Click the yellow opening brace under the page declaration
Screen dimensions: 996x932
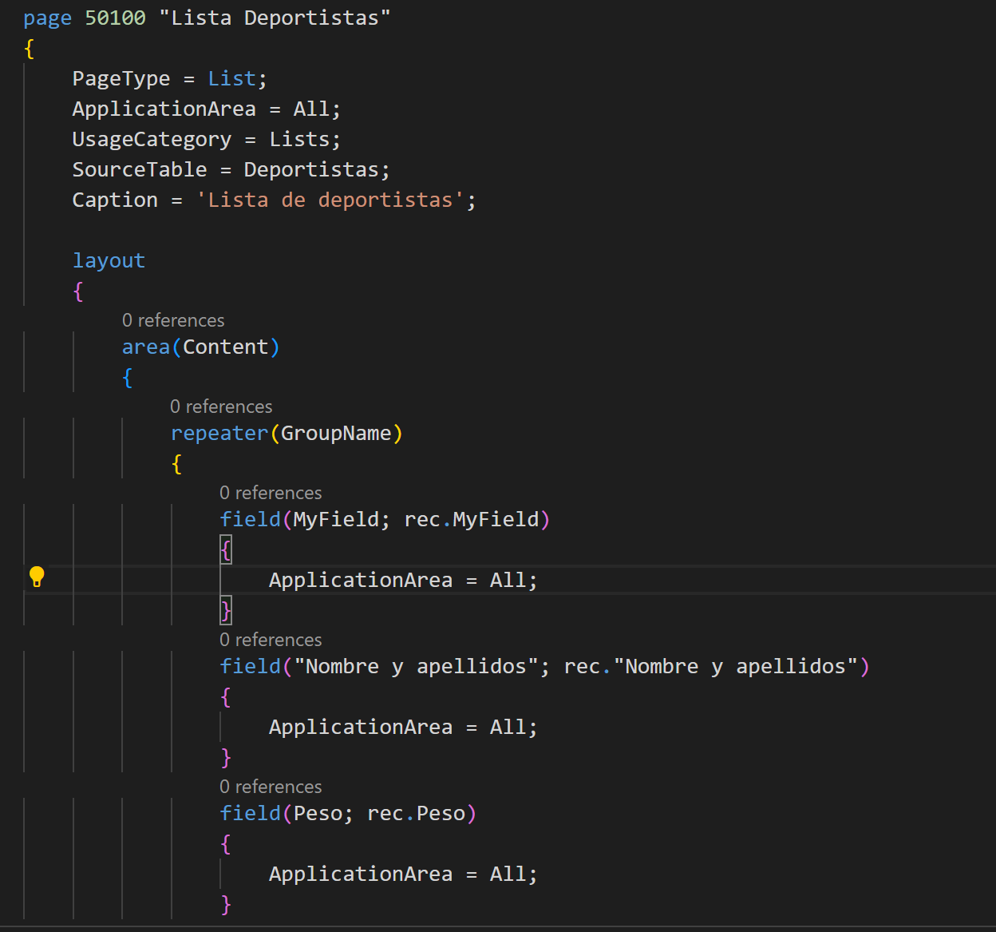(30, 49)
